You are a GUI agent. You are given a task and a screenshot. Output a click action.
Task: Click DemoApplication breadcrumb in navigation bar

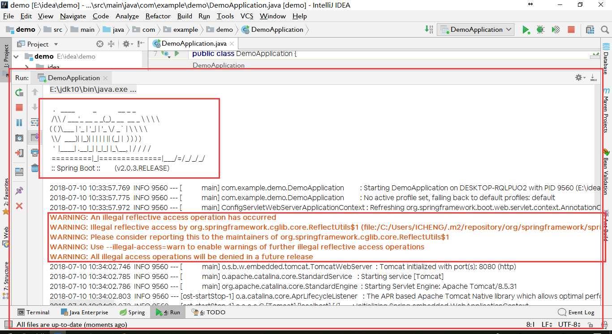point(272,30)
